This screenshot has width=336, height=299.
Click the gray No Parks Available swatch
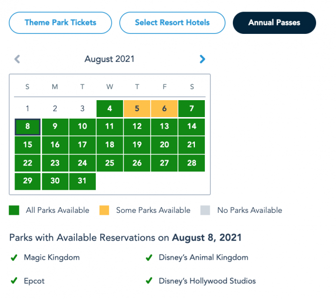[x=205, y=210]
